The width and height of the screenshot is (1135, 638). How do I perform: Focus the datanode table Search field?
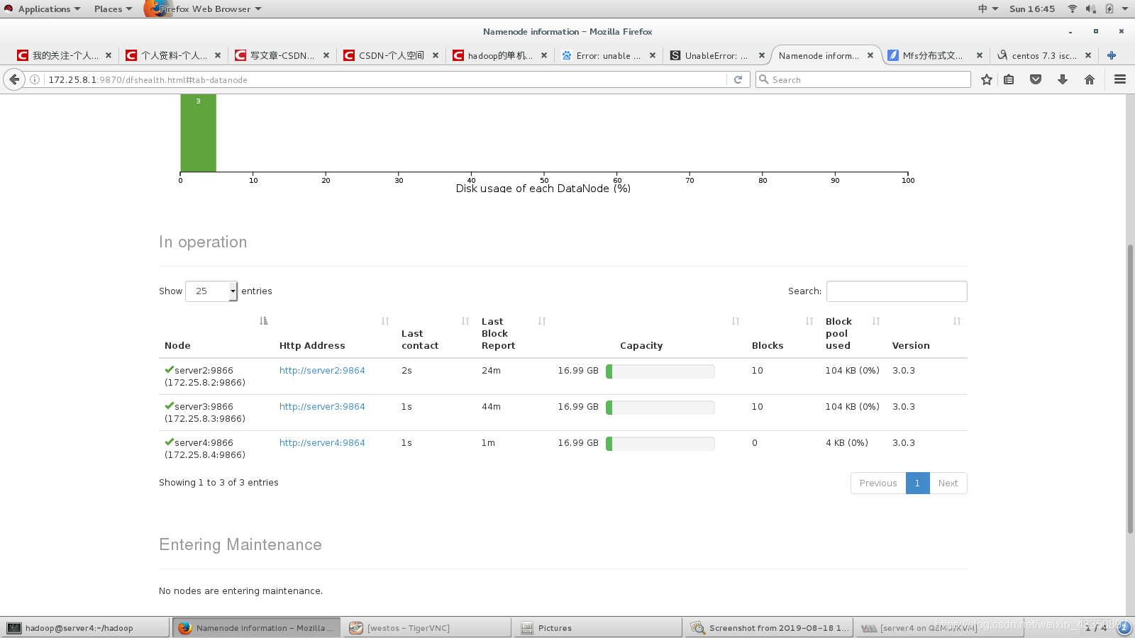pyautogui.click(x=897, y=291)
